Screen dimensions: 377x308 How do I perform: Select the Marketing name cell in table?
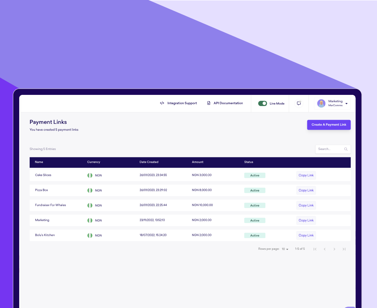click(x=42, y=220)
